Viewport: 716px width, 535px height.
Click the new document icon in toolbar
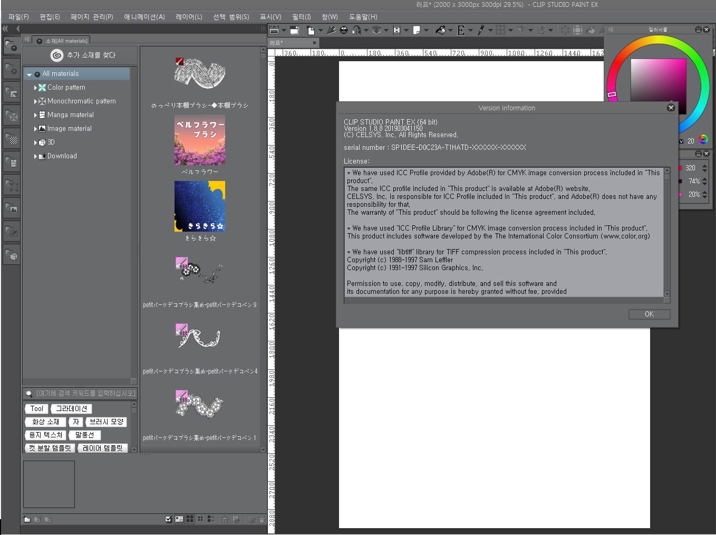point(311,31)
